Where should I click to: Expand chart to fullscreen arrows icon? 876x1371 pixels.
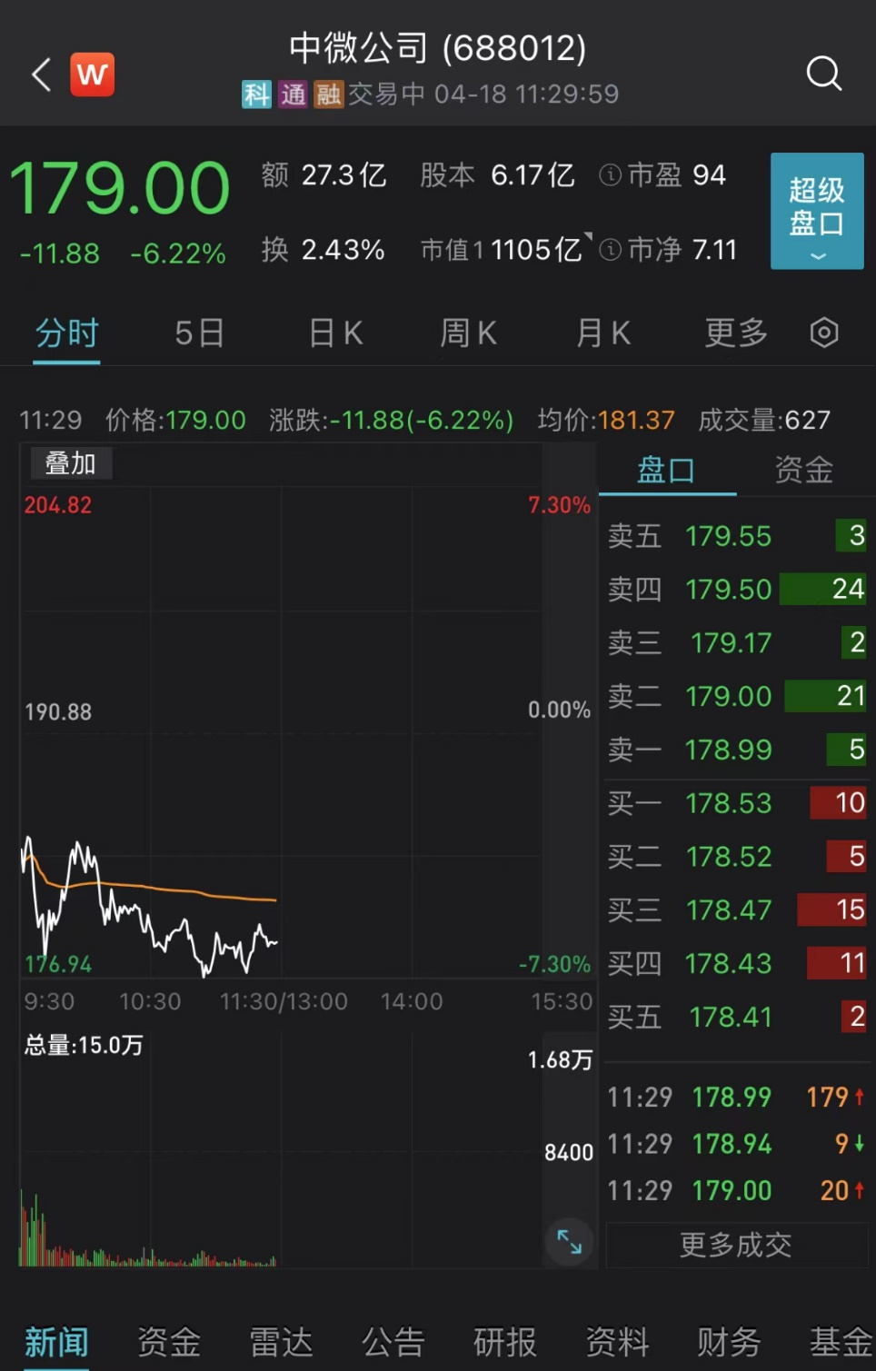pos(570,1241)
